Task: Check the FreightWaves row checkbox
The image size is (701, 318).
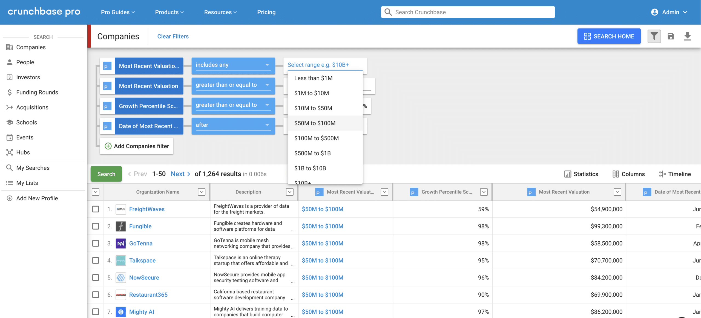Action: tap(96, 209)
